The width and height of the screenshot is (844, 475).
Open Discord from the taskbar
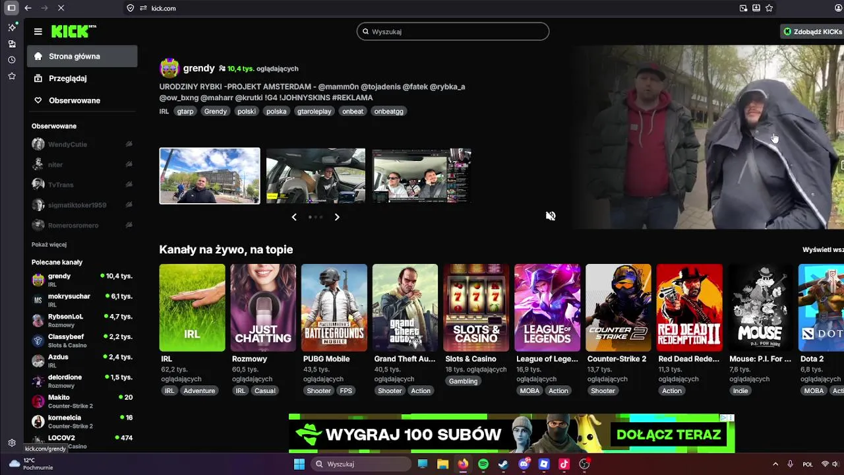[x=524, y=464]
